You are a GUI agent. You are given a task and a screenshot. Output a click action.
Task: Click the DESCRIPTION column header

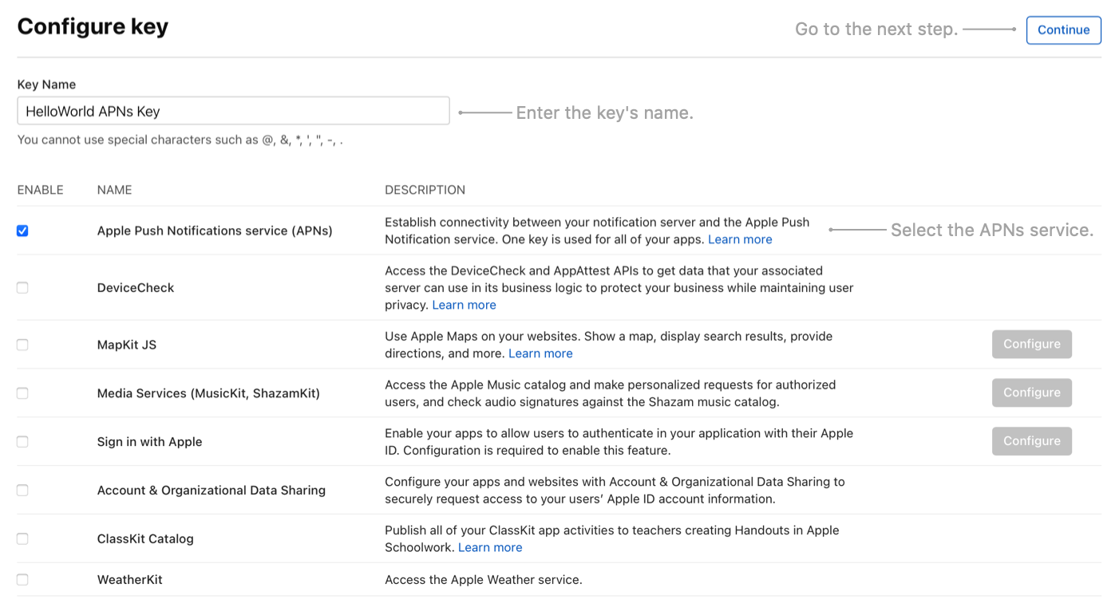point(425,190)
